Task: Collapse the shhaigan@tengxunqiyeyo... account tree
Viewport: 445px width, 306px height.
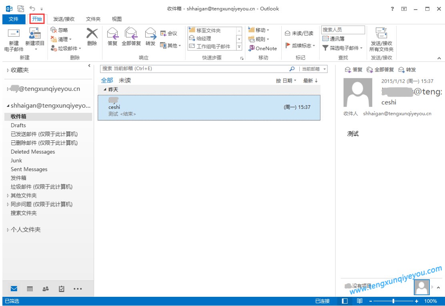Action: [8, 106]
